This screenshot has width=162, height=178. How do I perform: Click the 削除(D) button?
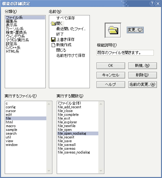coord(142,75)
